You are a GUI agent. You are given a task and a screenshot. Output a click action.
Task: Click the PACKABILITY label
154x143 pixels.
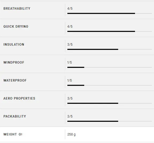(15, 116)
